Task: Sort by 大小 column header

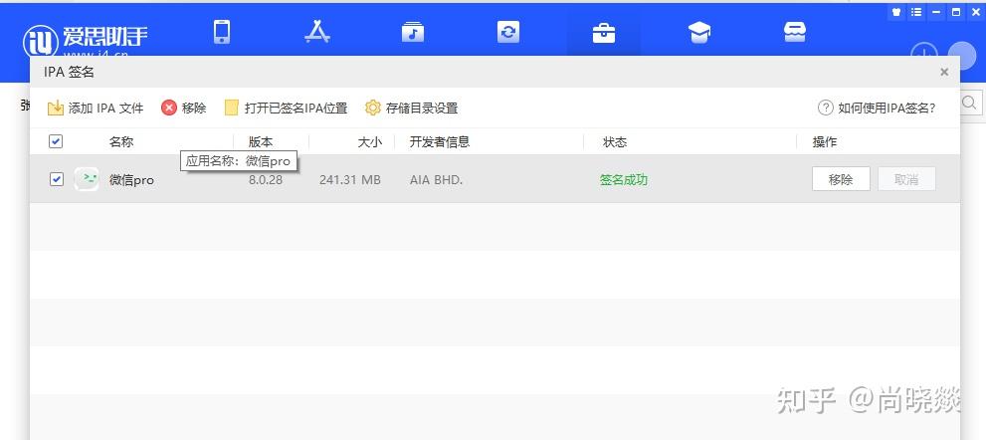Action: pyautogui.click(x=369, y=142)
